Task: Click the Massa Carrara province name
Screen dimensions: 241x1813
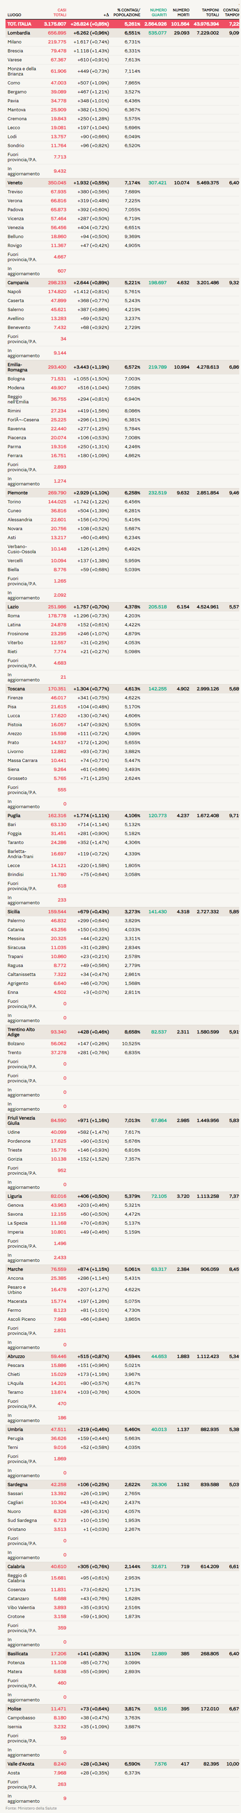Action: 22,761
